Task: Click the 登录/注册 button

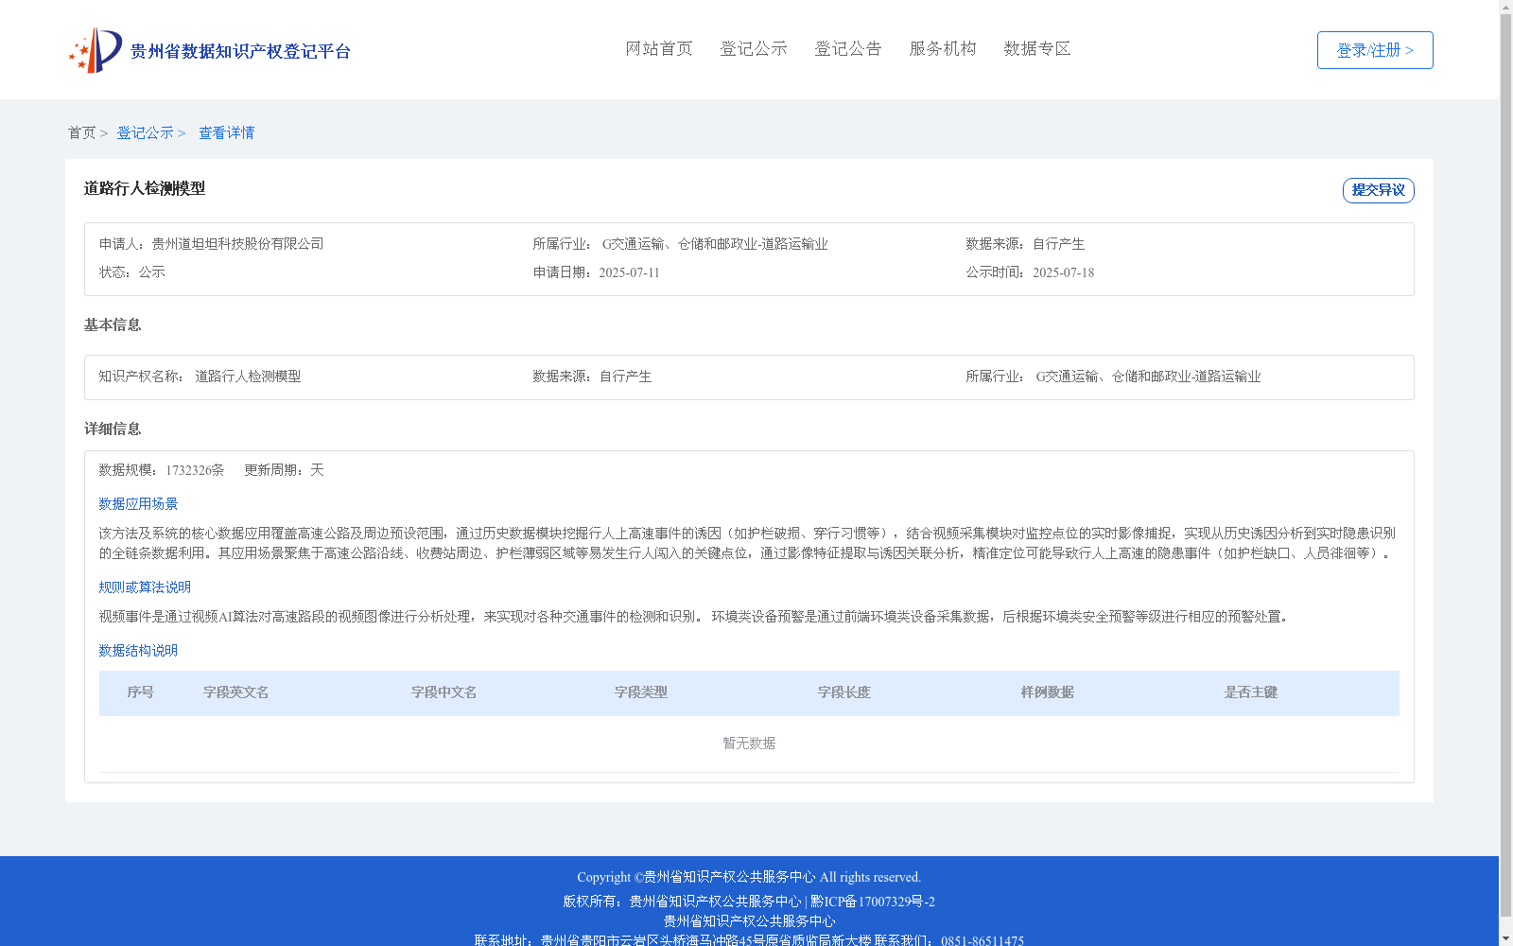Action: 1375,50
